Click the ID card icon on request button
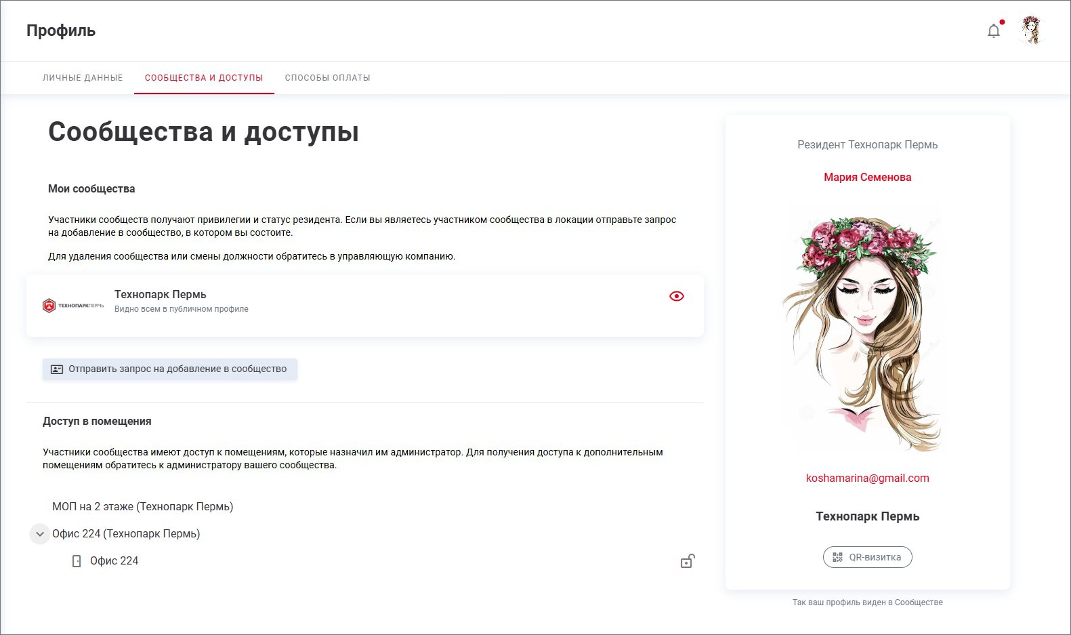Viewport: 1071px width, 635px height. (57, 369)
